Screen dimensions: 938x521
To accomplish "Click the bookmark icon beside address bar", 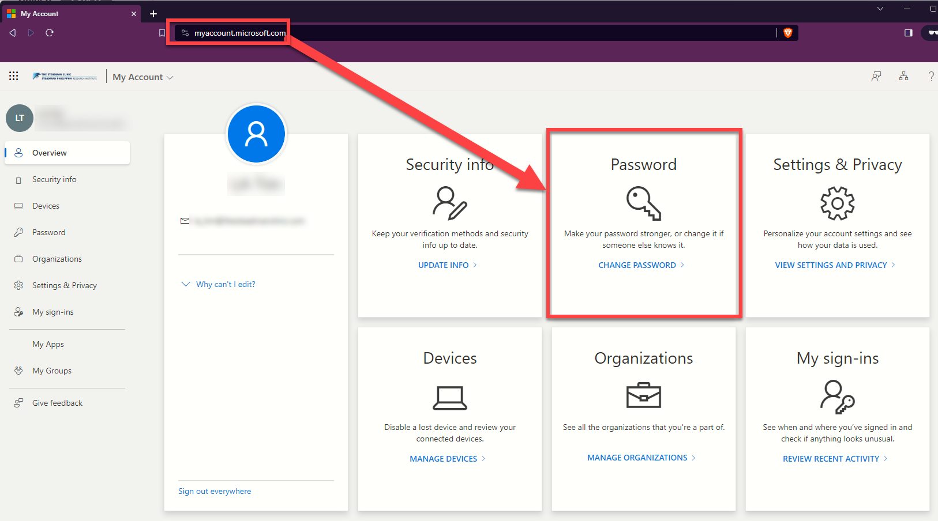I will coord(162,33).
